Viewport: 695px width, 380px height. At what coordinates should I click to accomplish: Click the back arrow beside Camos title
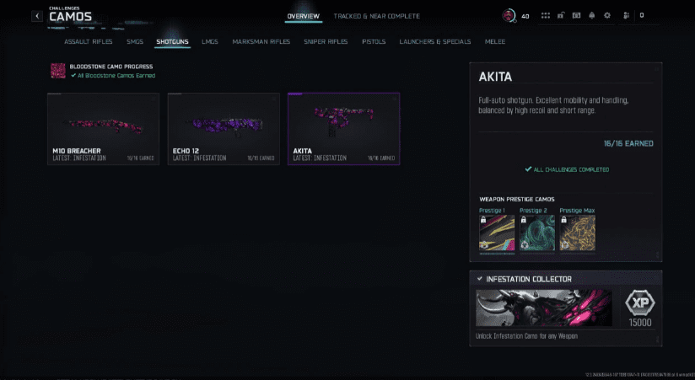point(37,16)
